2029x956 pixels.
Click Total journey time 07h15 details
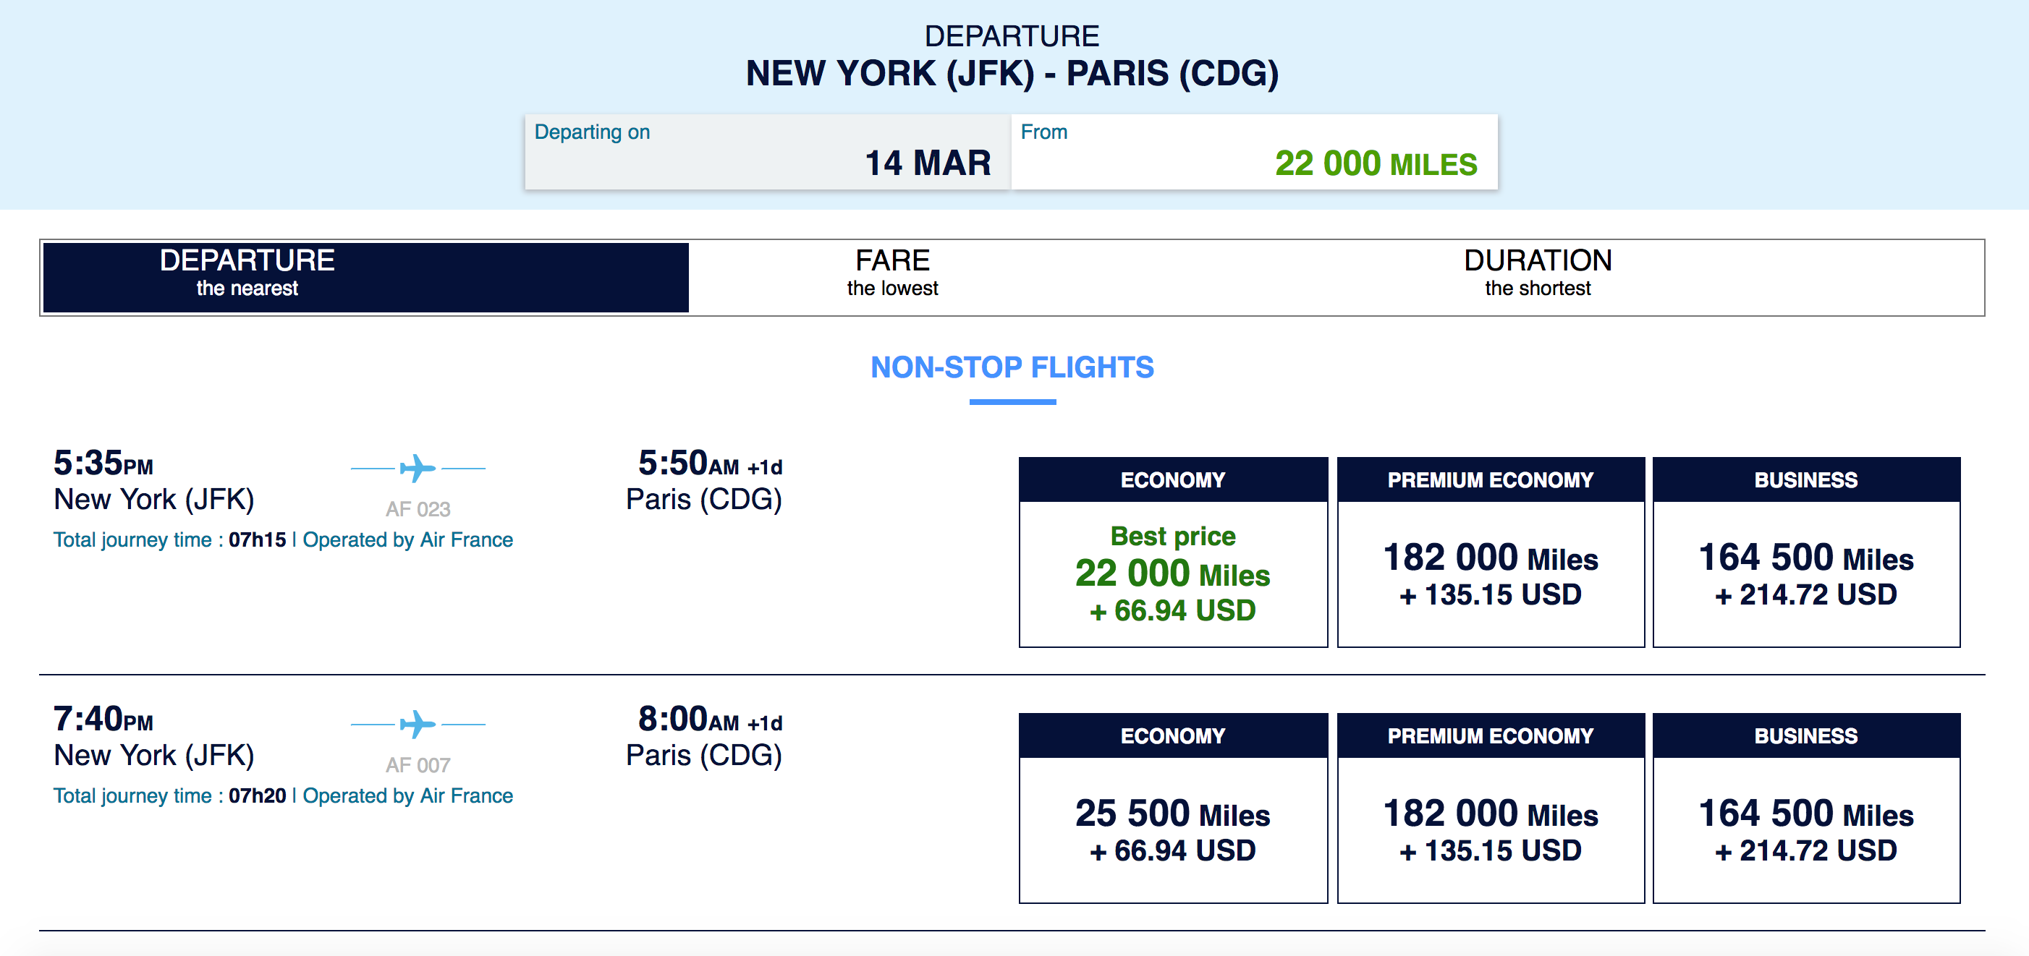(x=169, y=539)
